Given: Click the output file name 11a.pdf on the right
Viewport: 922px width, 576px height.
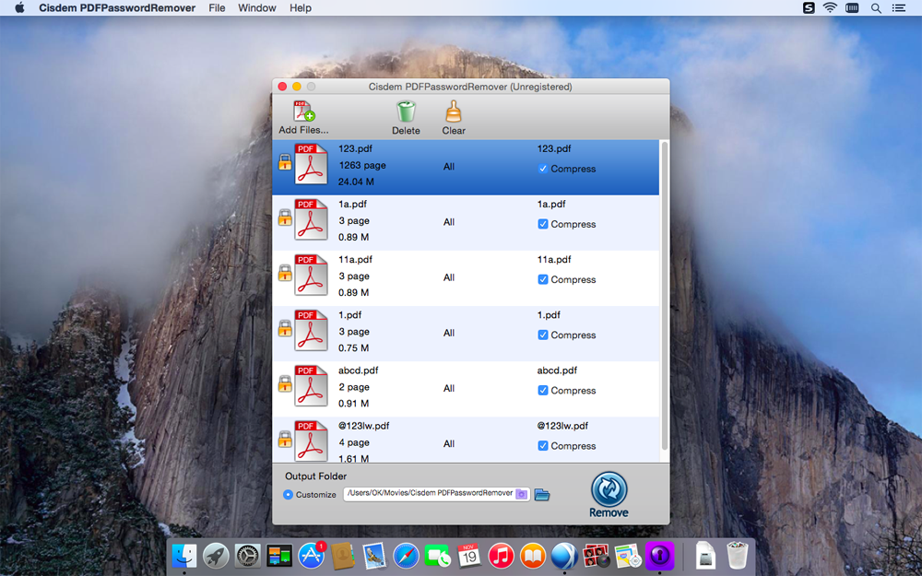Looking at the screenshot, I should pyautogui.click(x=554, y=259).
